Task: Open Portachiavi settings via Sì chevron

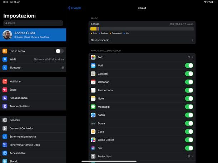Action: click(x=190, y=156)
